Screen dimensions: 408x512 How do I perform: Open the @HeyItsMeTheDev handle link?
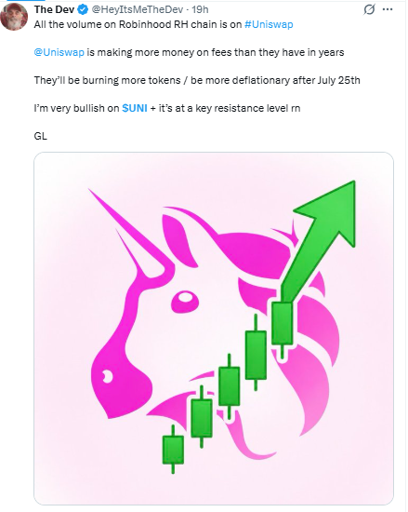(x=138, y=10)
